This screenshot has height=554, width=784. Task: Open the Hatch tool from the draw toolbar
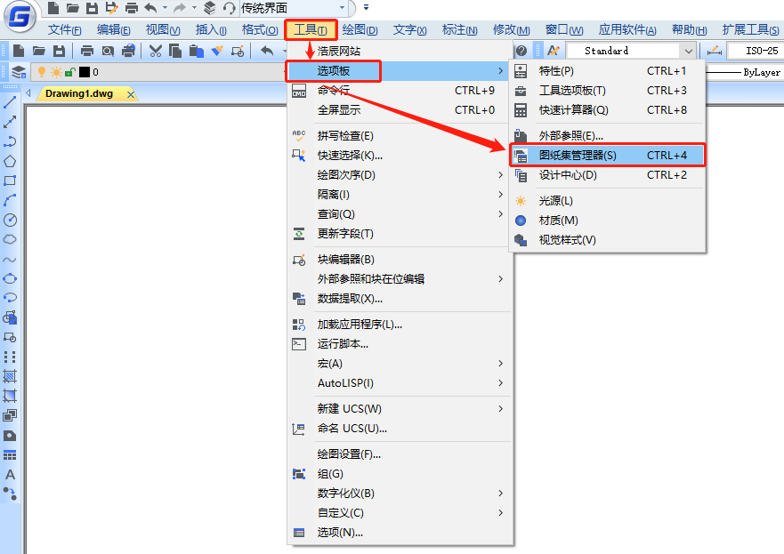pos(10,376)
